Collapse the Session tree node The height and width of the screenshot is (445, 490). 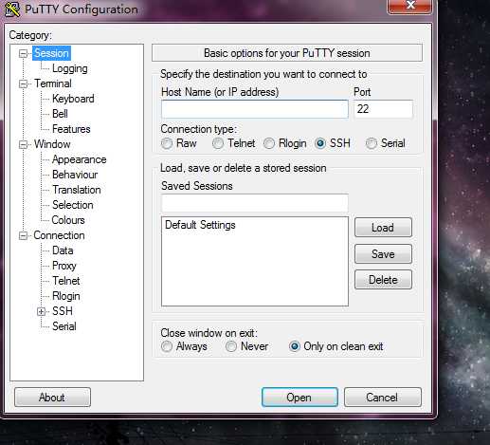[23, 53]
